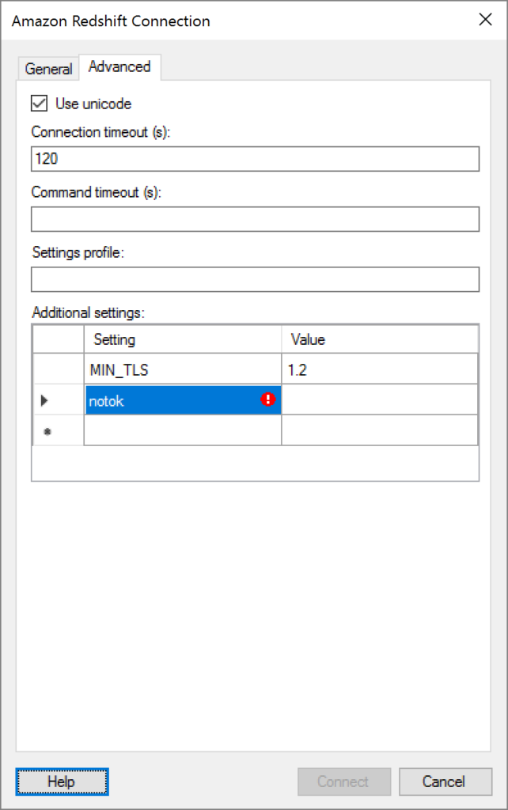The image size is (508, 810).
Task: Uncheck the Use unicode checkbox
Action: click(40, 104)
